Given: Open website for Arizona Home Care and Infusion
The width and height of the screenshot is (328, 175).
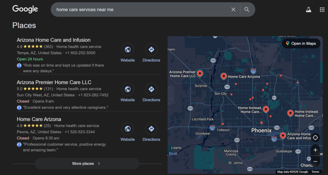Looking at the screenshot, I should (x=127, y=50).
